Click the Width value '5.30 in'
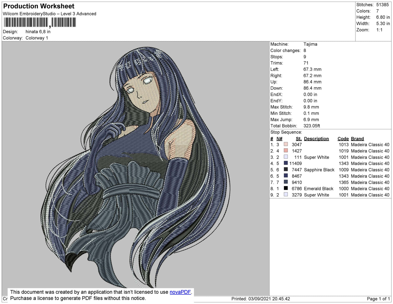Viewport: 393px width, 304px height. point(383,24)
